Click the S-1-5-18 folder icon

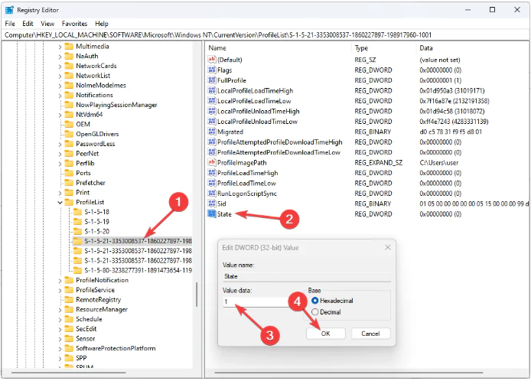point(77,211)
